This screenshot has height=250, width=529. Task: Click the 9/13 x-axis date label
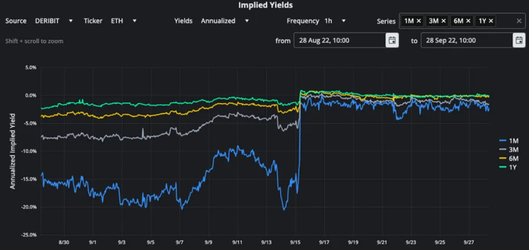coord(266,242)
